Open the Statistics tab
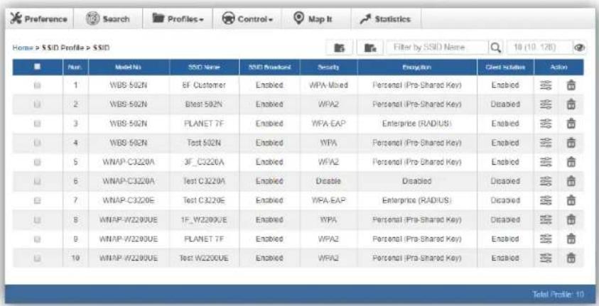Image resolution: width=599 pixels, height=306 pixels. (x=386, y=18)
